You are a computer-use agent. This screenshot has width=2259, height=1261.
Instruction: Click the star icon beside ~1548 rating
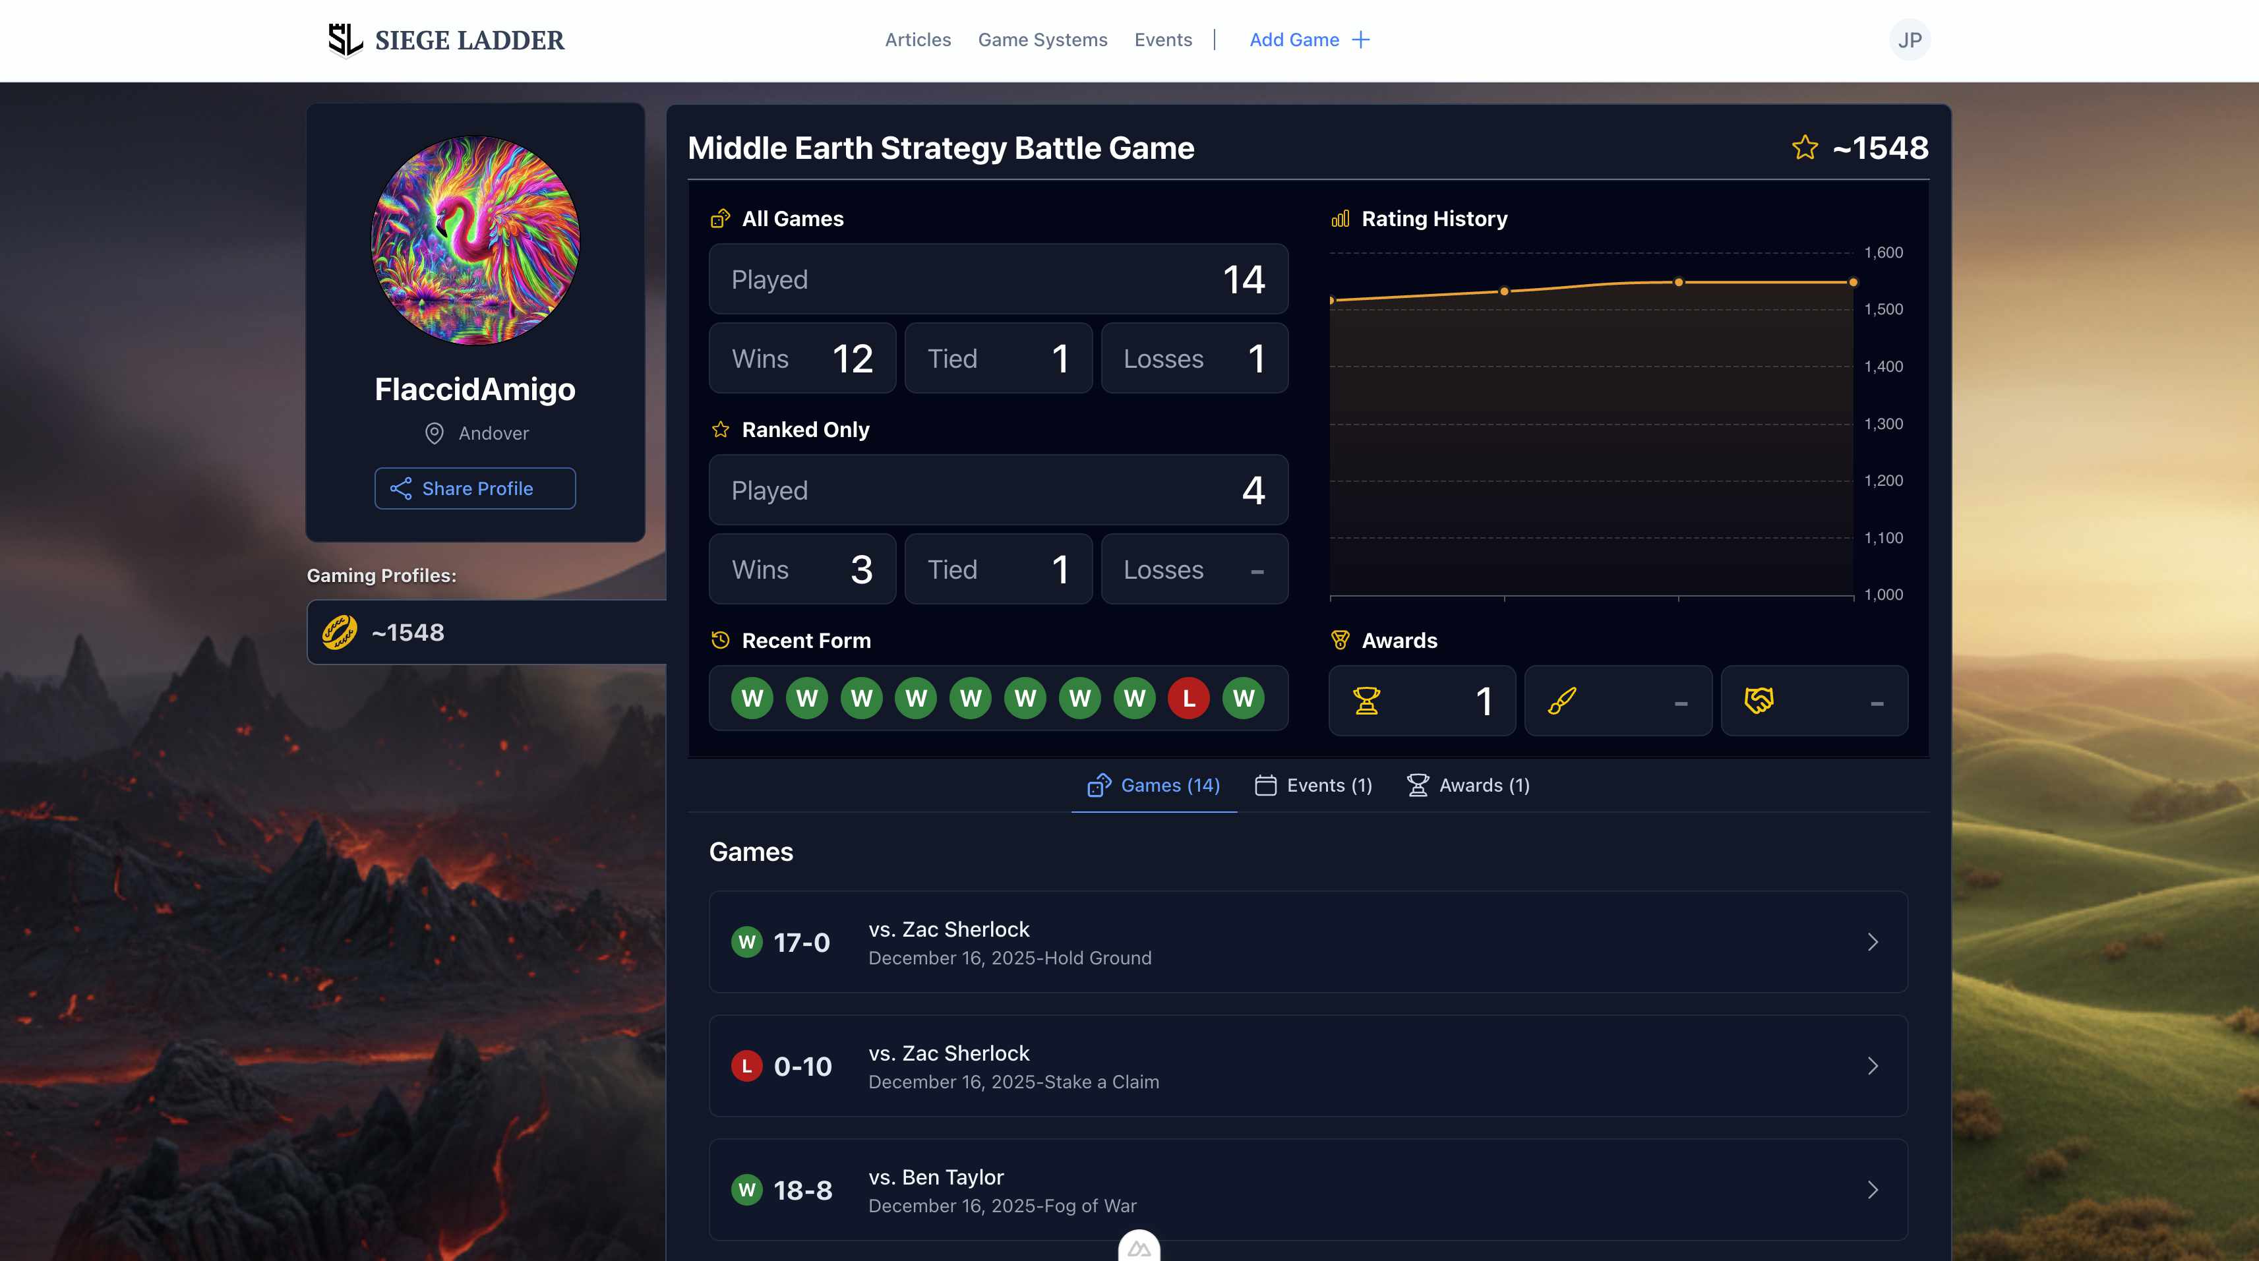pyautogui.click(x=1805, y=147)
